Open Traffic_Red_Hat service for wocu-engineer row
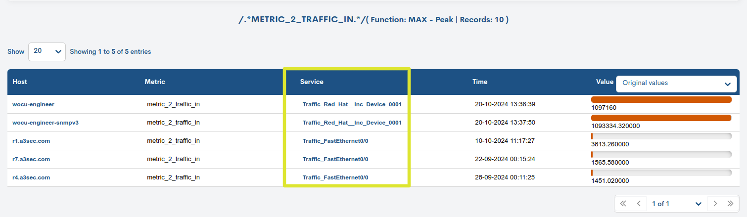This screenshot has height=217, width=747. click(352, 104)
